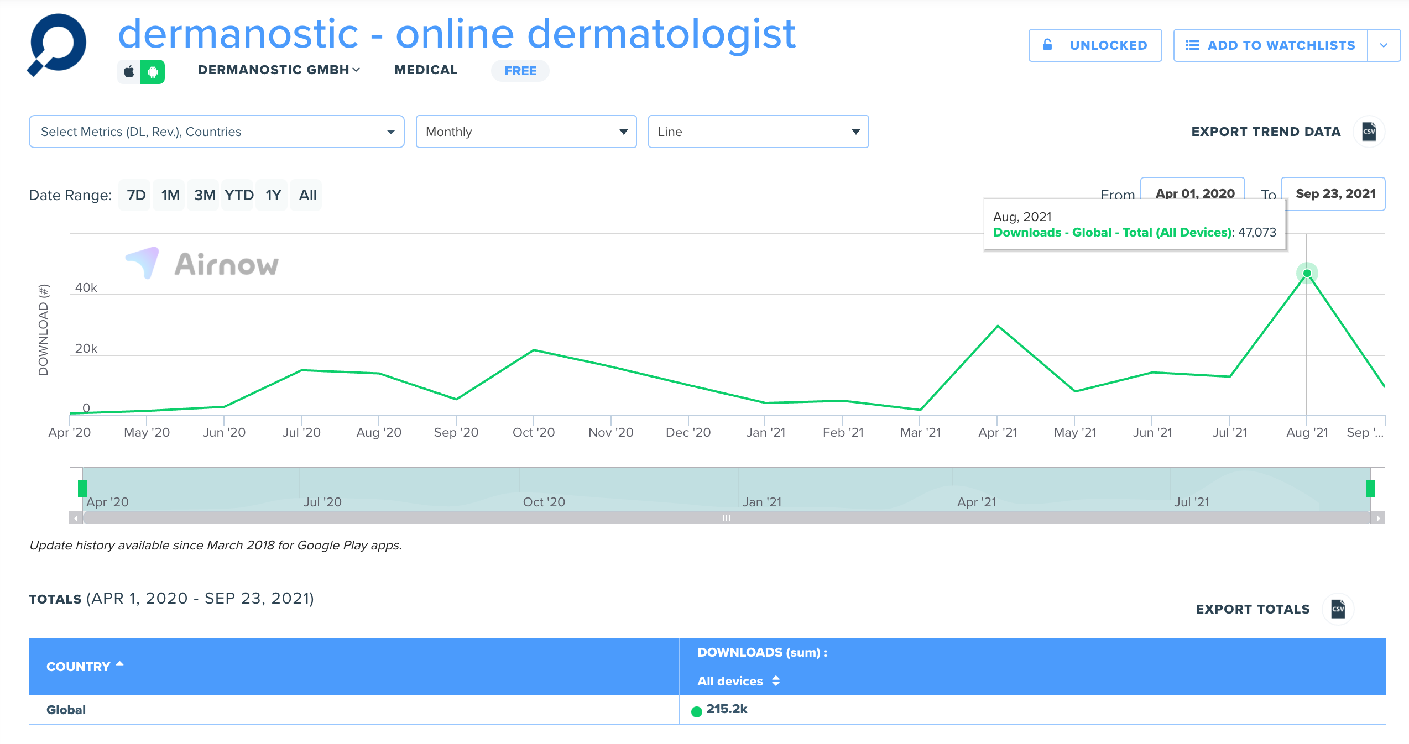
Task: Click the Add to Watchlists button
Action: click(1271, 45)
